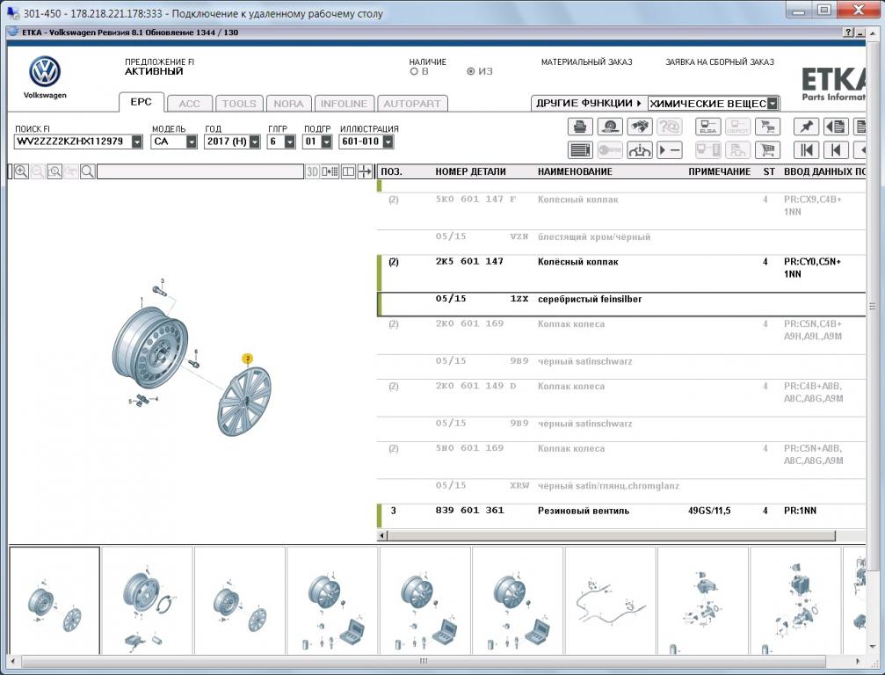This screenshot has height=675, width=885.
Task: Click the splitter arrow icon beside layout icon
Action: pos(365,171)
